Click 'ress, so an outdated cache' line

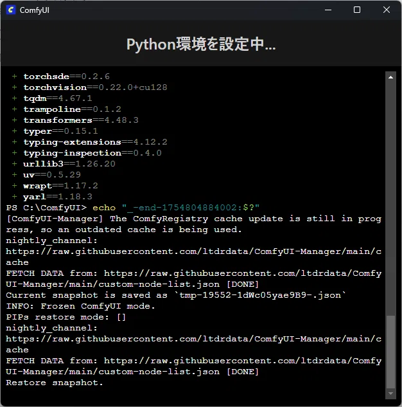pyautogui.click(x=124, y=230)
